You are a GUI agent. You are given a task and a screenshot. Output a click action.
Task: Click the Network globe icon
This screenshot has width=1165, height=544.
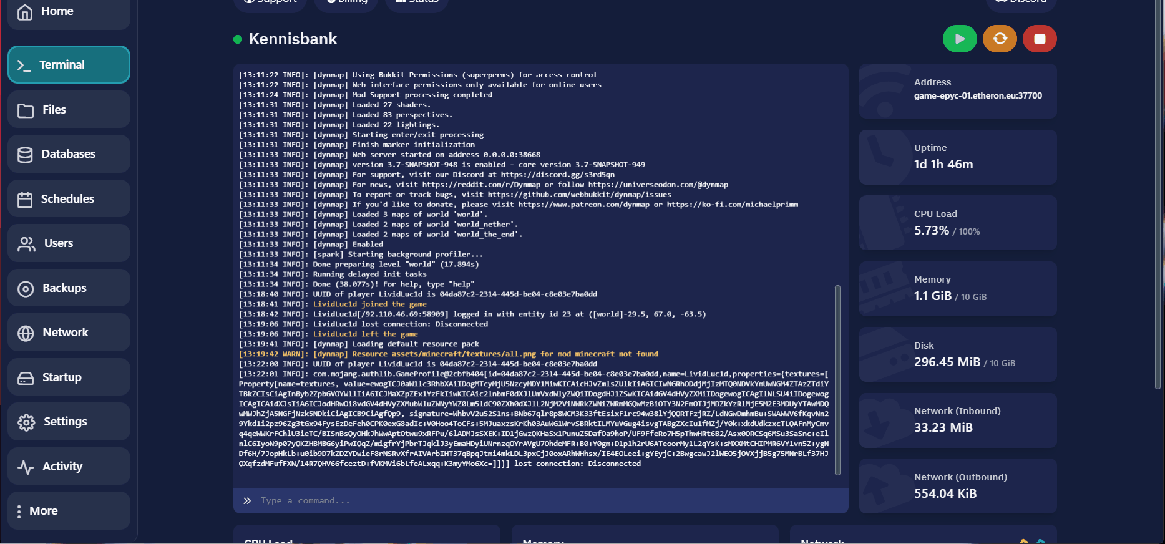pos(26,333)
